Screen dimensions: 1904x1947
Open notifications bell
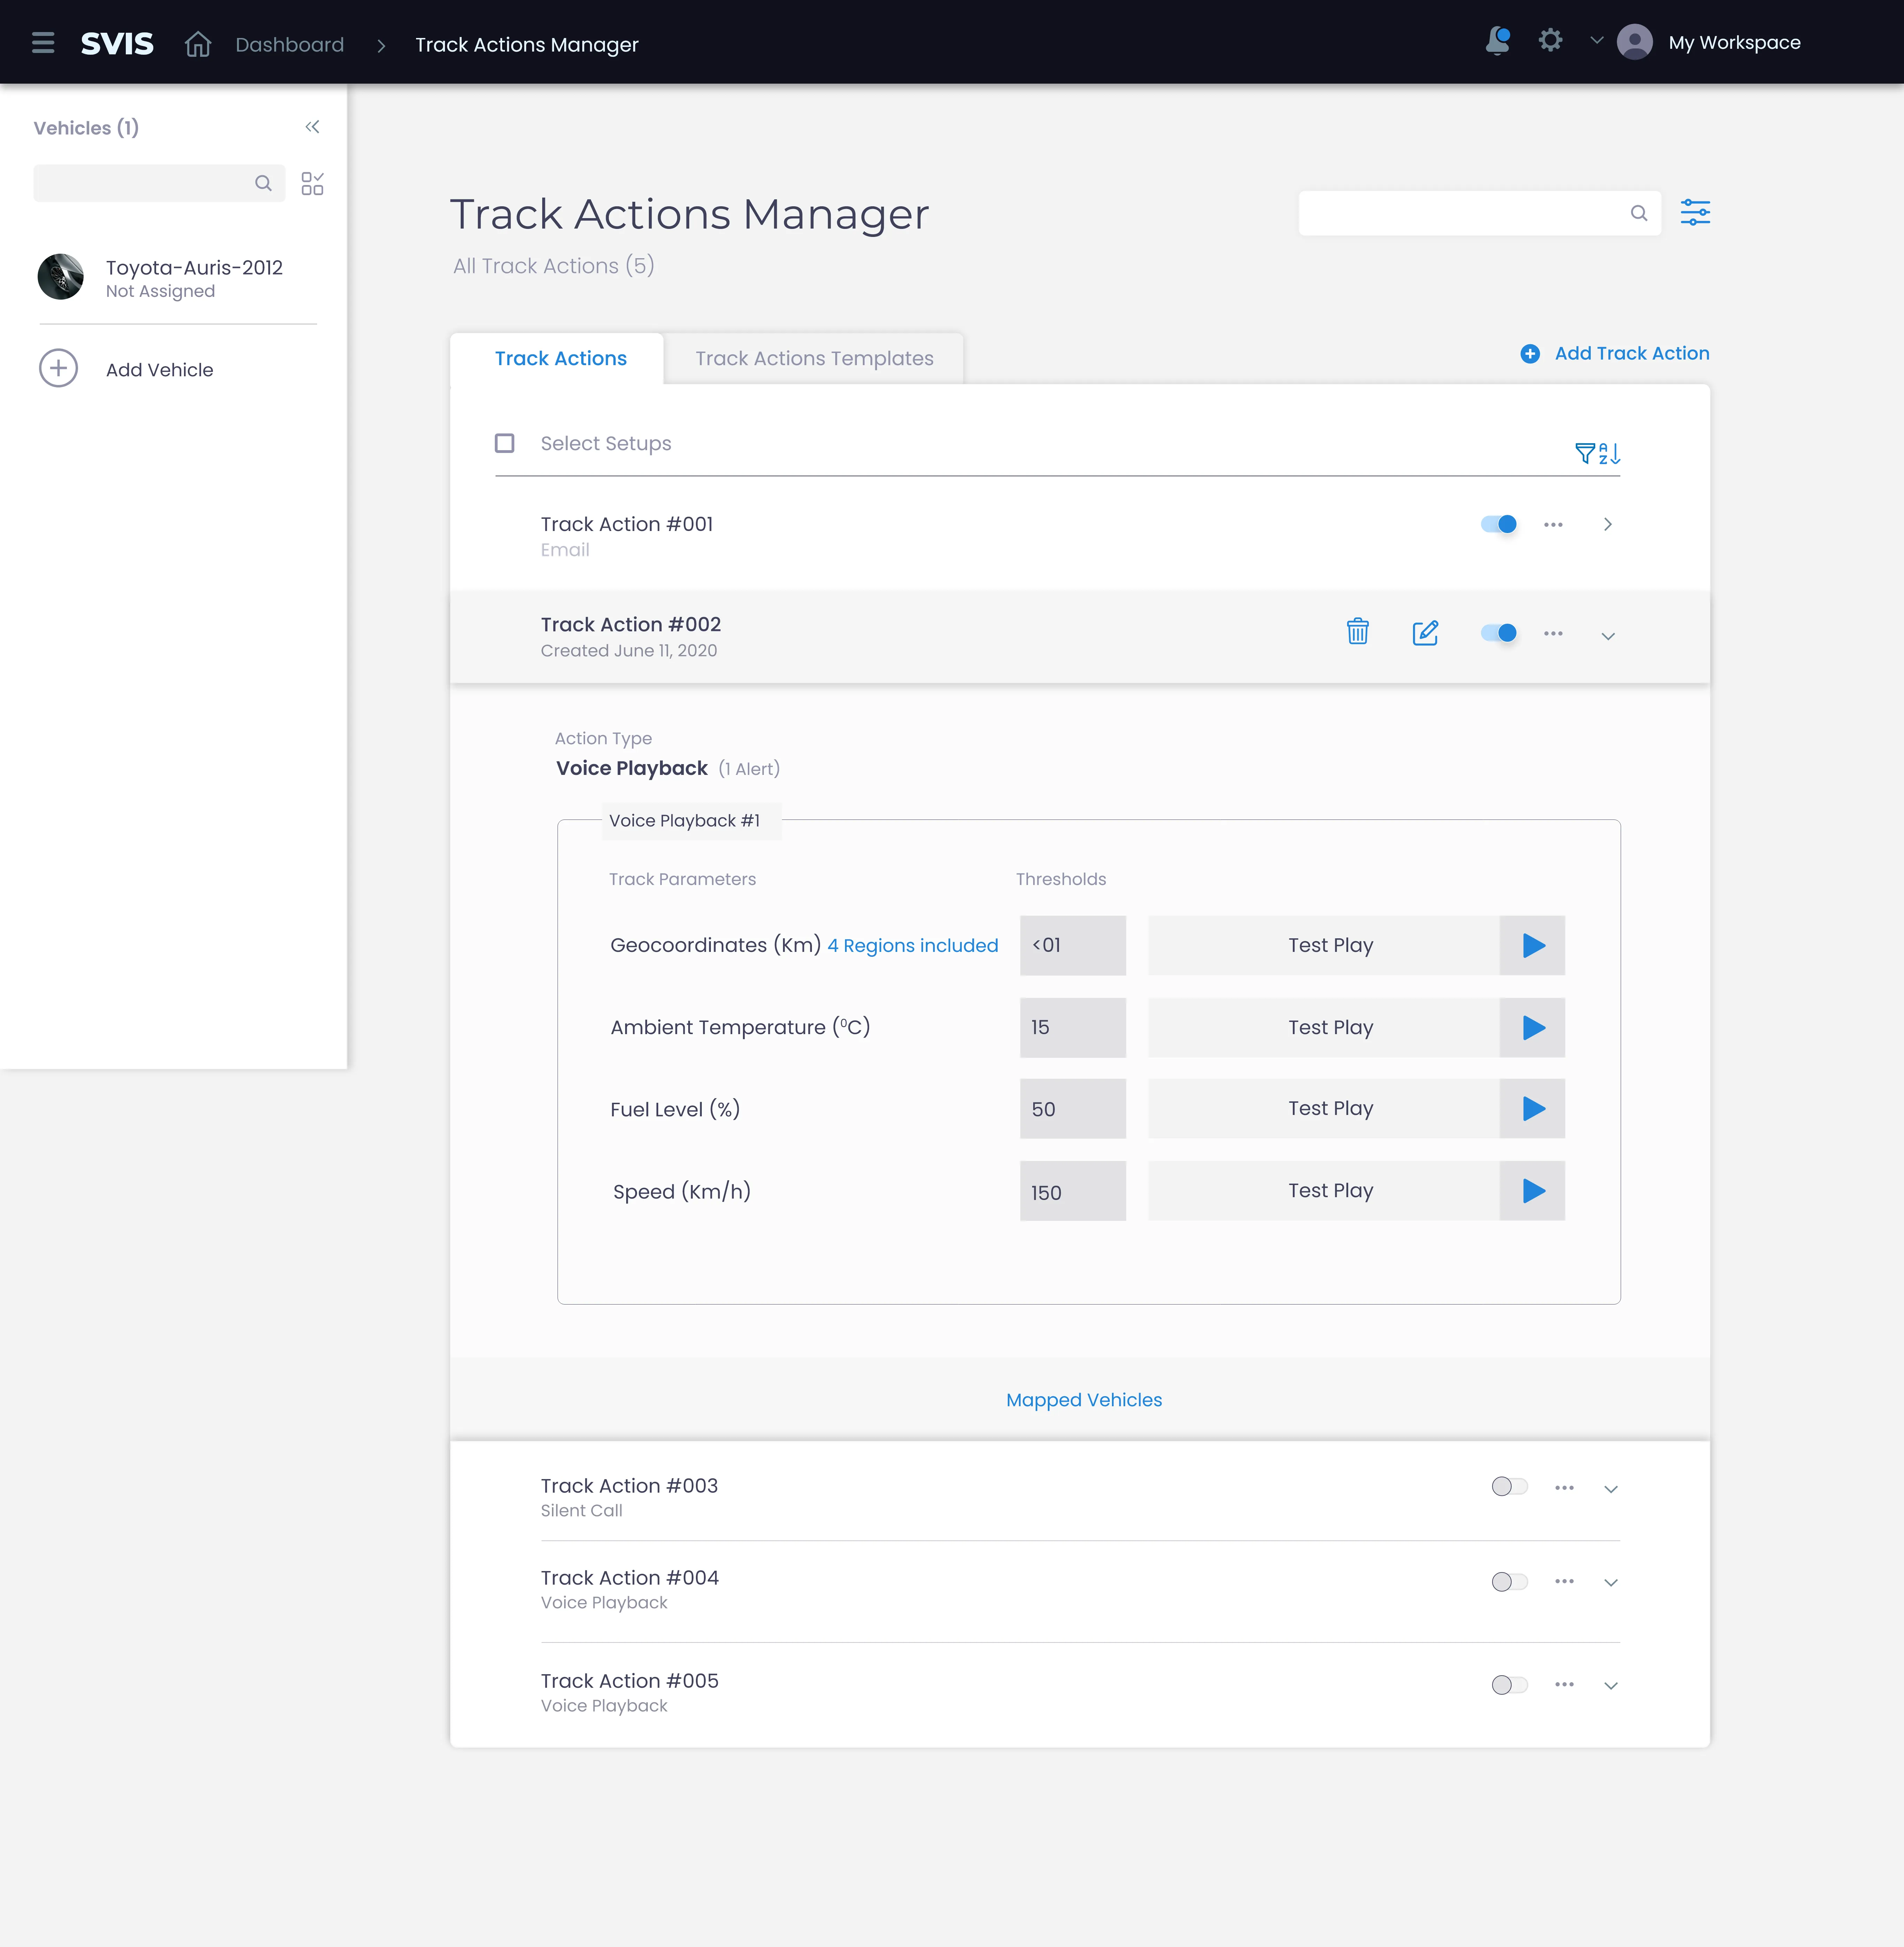coord(1497,41)
